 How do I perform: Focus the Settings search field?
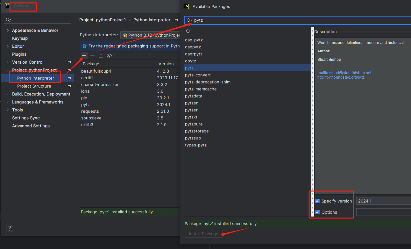[x=38, y=20]
